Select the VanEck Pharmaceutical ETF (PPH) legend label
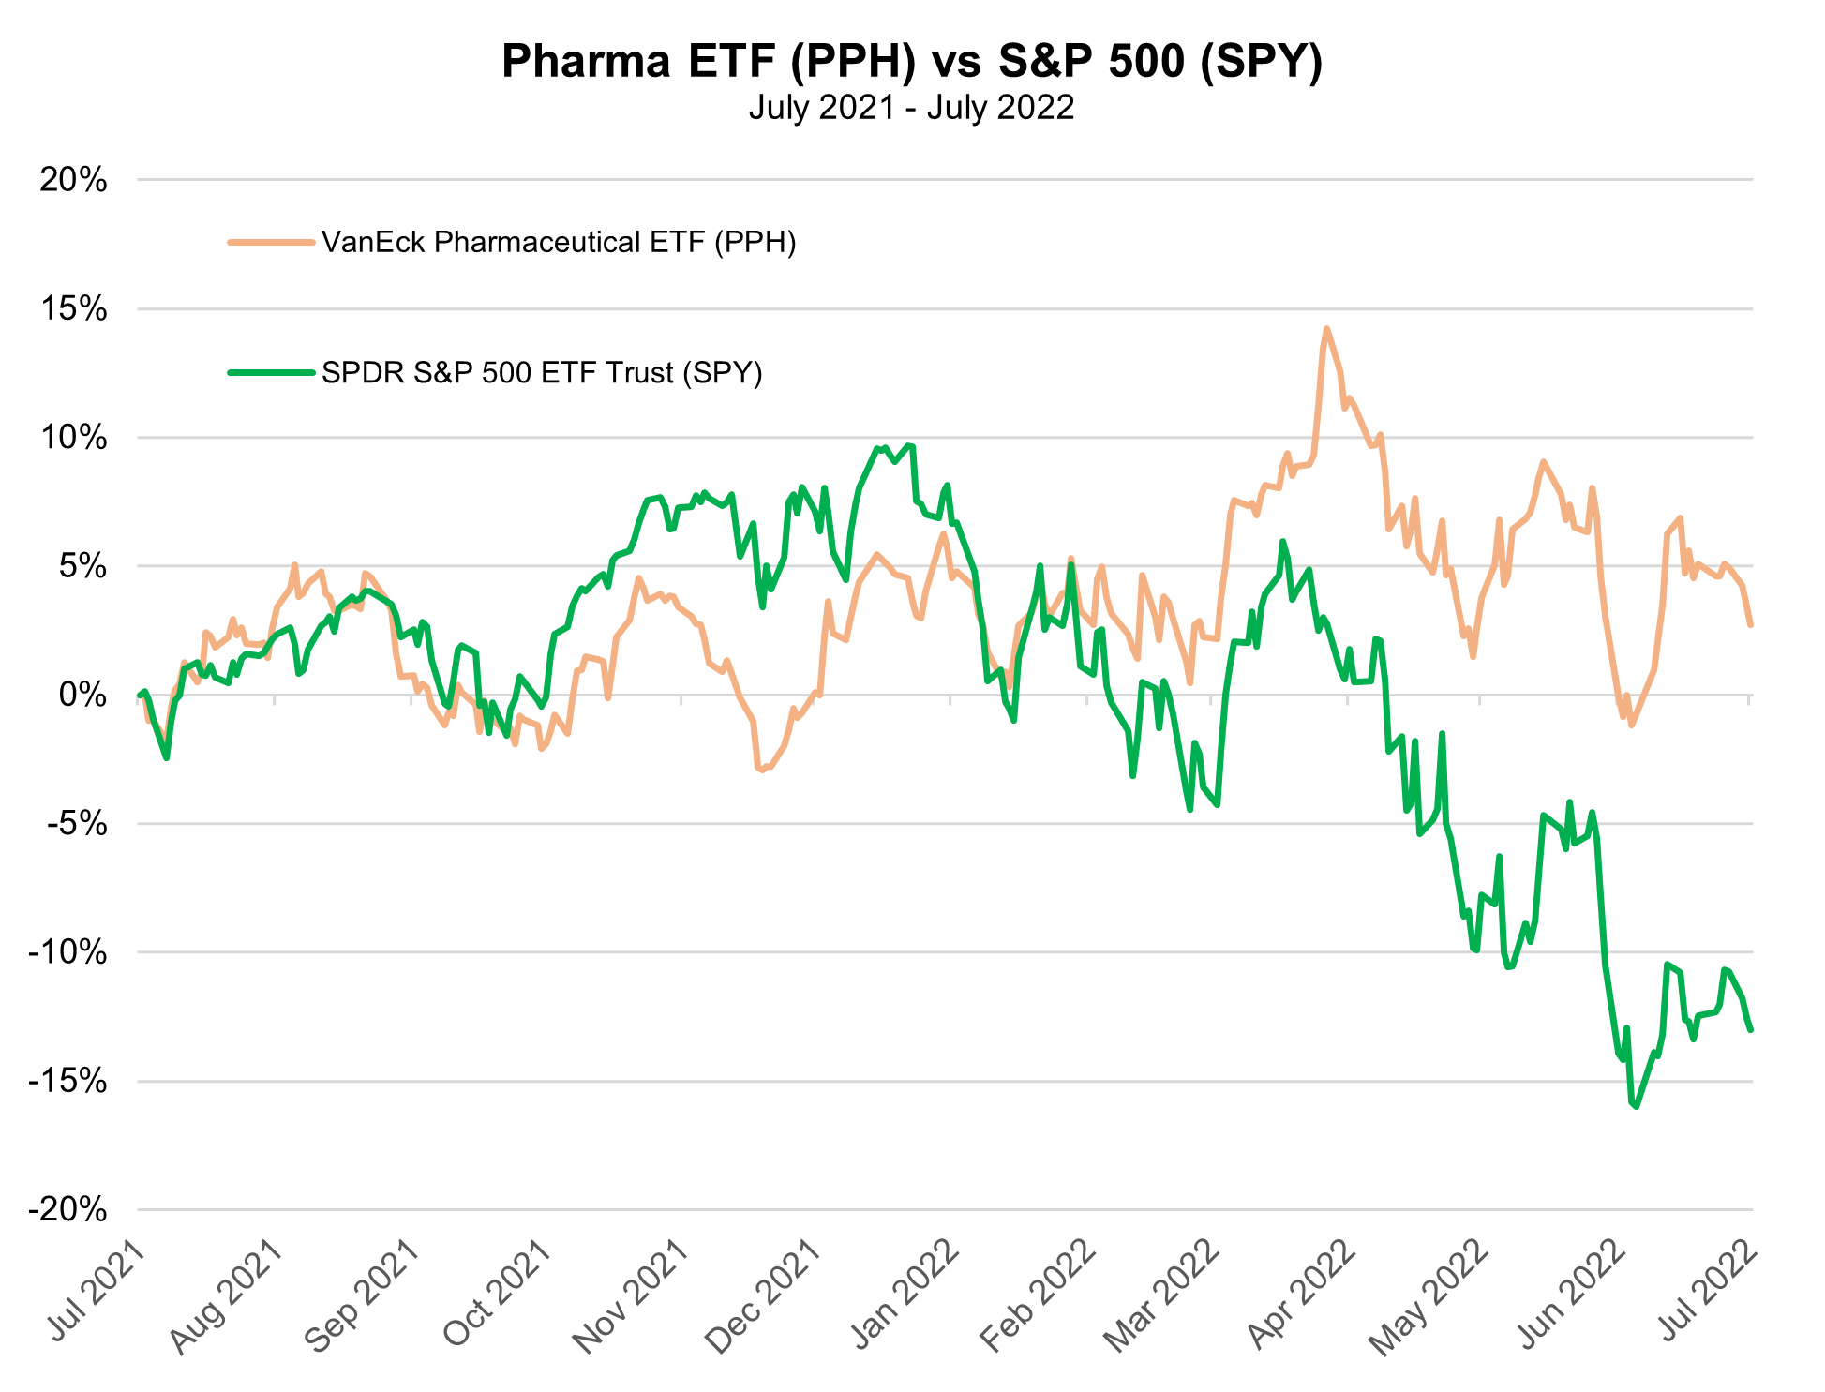This screenshot has width=1825, height=1392. [559, 242]
